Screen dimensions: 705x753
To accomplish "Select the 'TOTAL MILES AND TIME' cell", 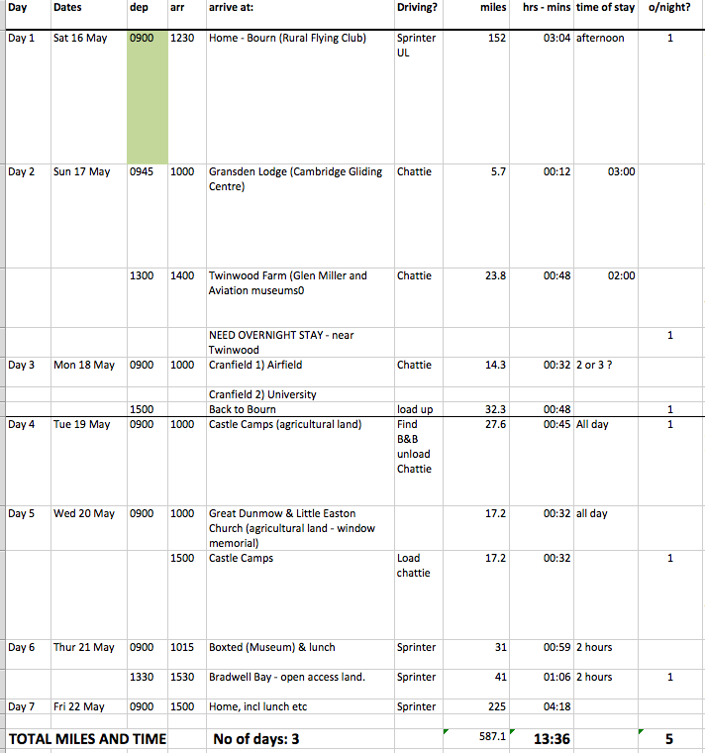I will tap(87, 738).
